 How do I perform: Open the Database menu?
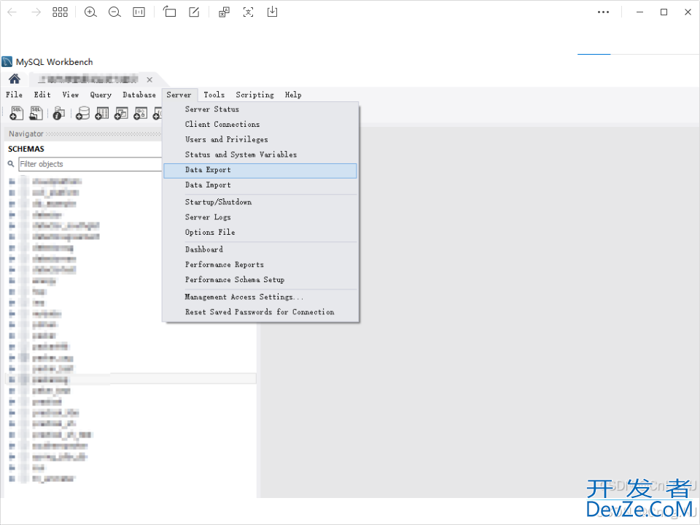coord(139,95)
